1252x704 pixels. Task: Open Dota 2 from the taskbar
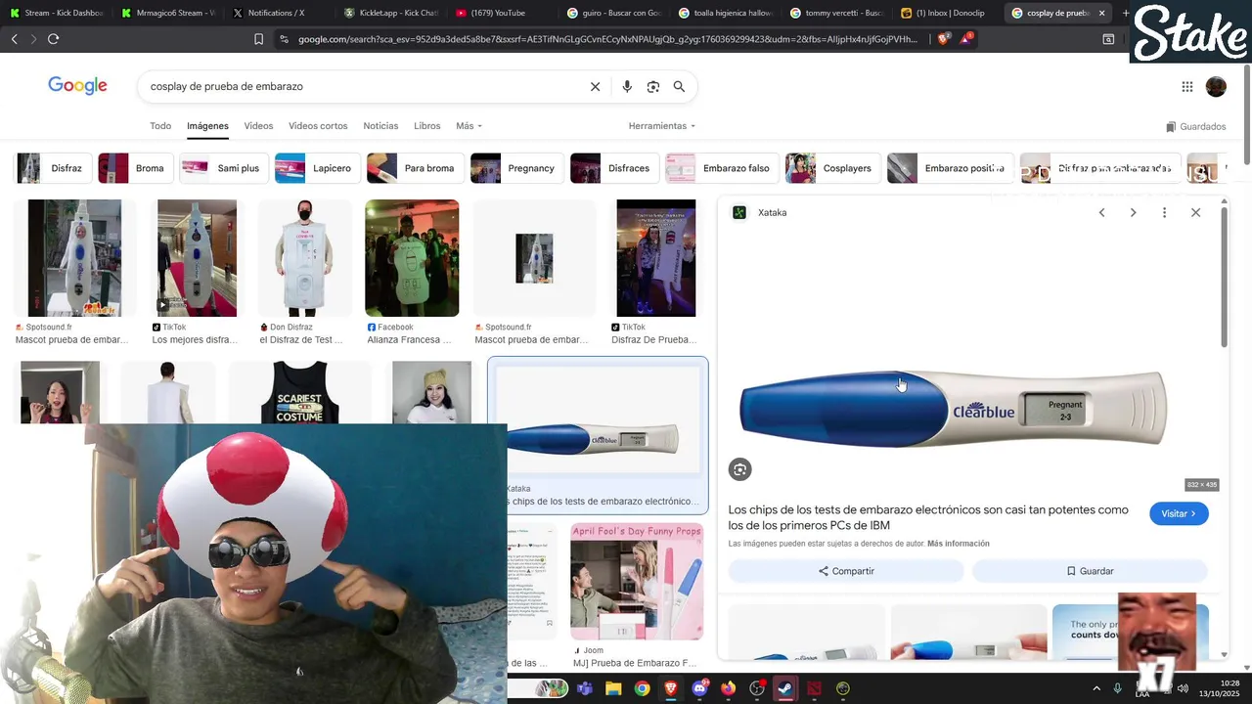(x=814, y=688)
